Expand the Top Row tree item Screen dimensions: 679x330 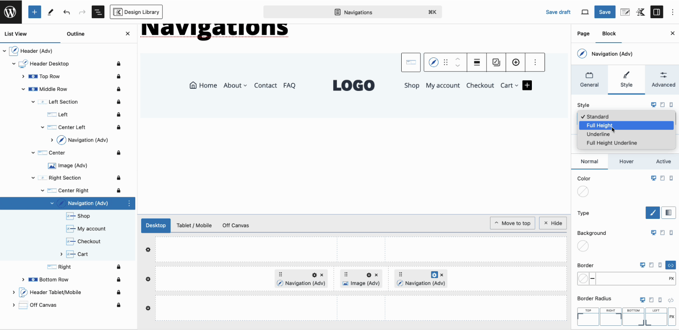(x=23, y=76)
